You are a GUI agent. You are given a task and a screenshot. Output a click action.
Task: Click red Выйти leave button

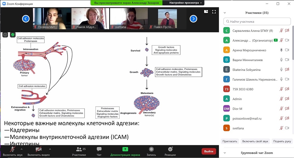[x=209, y=151]
